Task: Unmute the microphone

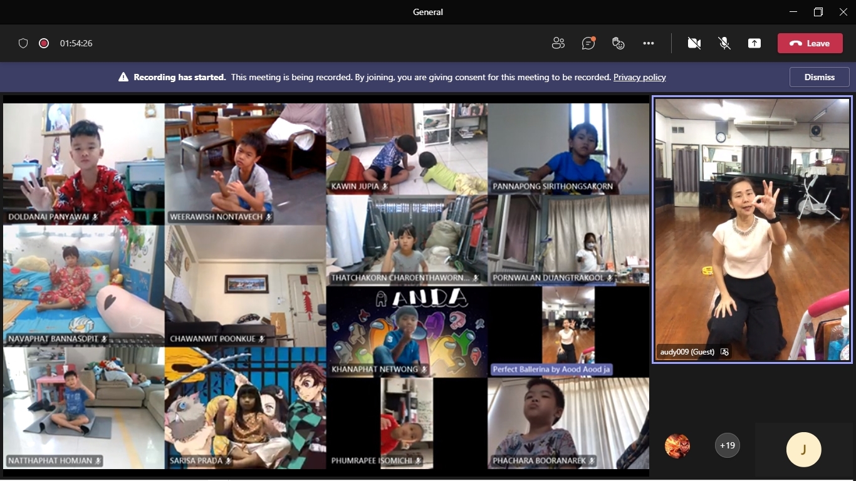Action: tap(724, 43)
